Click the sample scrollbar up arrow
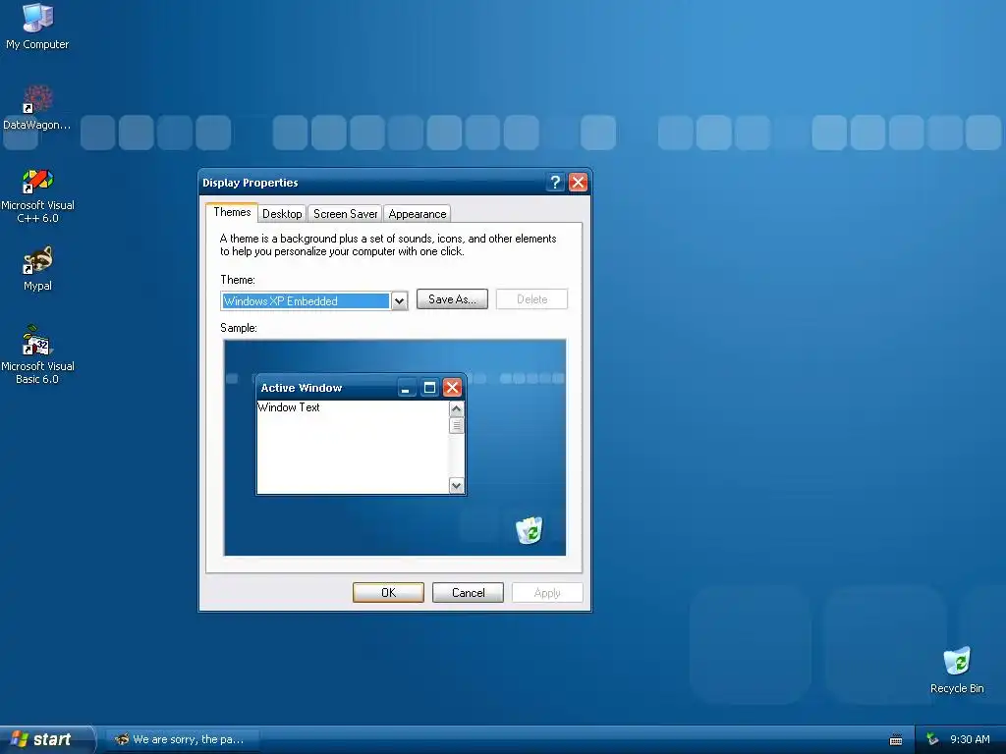The height and width of the screenshot is (754, 1006). click(456, 409)
